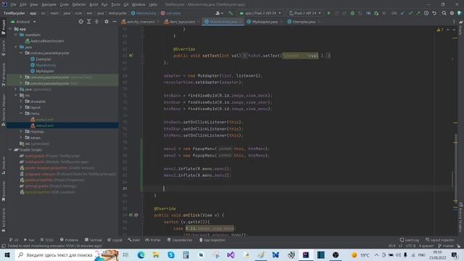Select menu1.xml in the project tree

[42, 120]
